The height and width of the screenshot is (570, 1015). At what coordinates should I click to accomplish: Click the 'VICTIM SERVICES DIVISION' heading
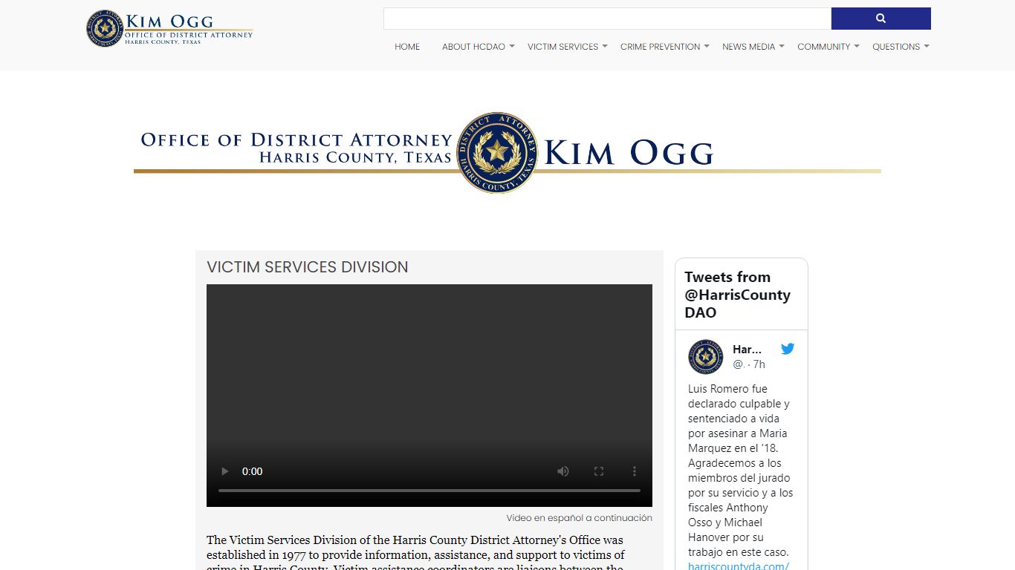308,267
